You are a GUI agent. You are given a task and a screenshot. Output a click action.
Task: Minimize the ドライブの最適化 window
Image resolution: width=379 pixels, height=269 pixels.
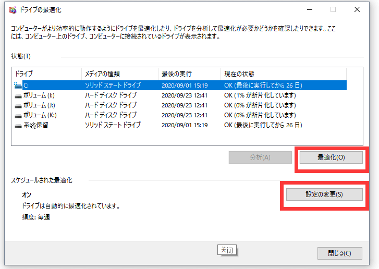(x=310, y=10)
